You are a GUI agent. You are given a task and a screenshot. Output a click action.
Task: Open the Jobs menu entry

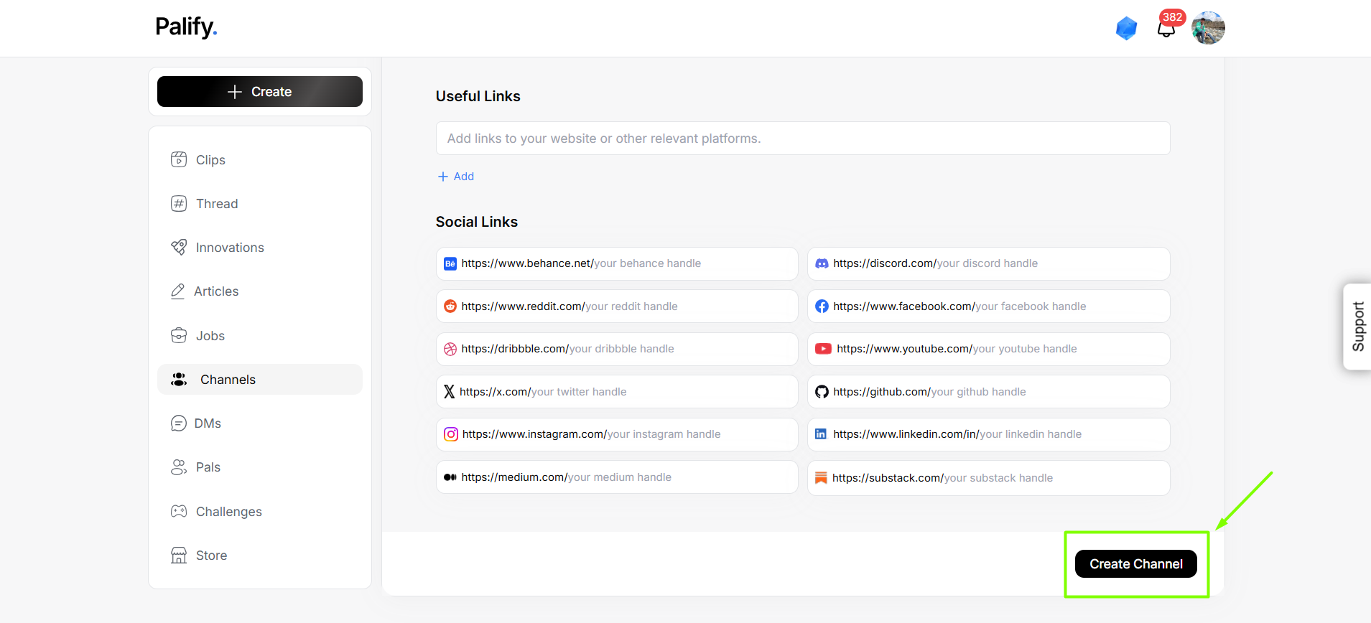260,335
